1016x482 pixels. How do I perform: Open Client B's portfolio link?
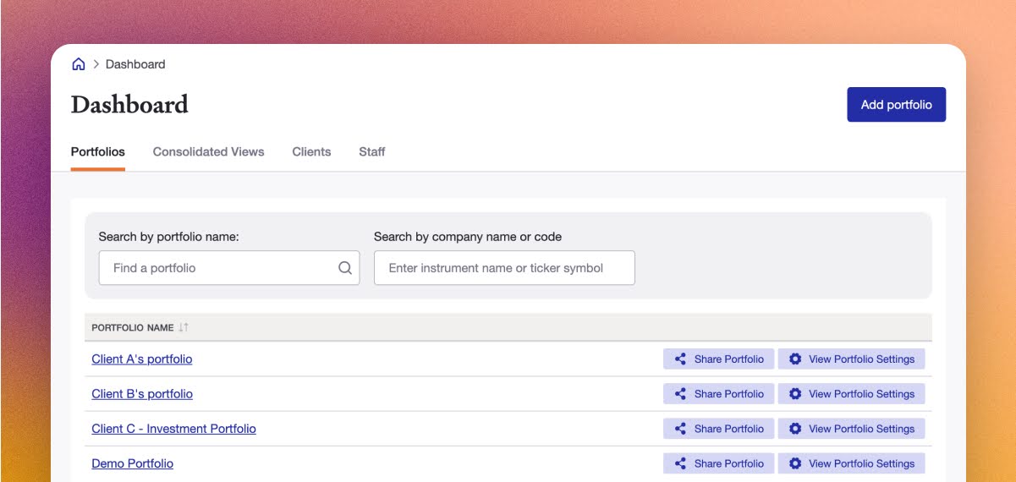tap(142, 394)
